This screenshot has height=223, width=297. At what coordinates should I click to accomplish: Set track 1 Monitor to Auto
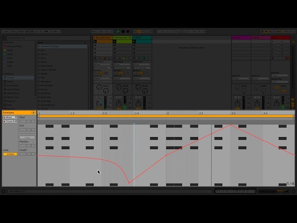101,73
